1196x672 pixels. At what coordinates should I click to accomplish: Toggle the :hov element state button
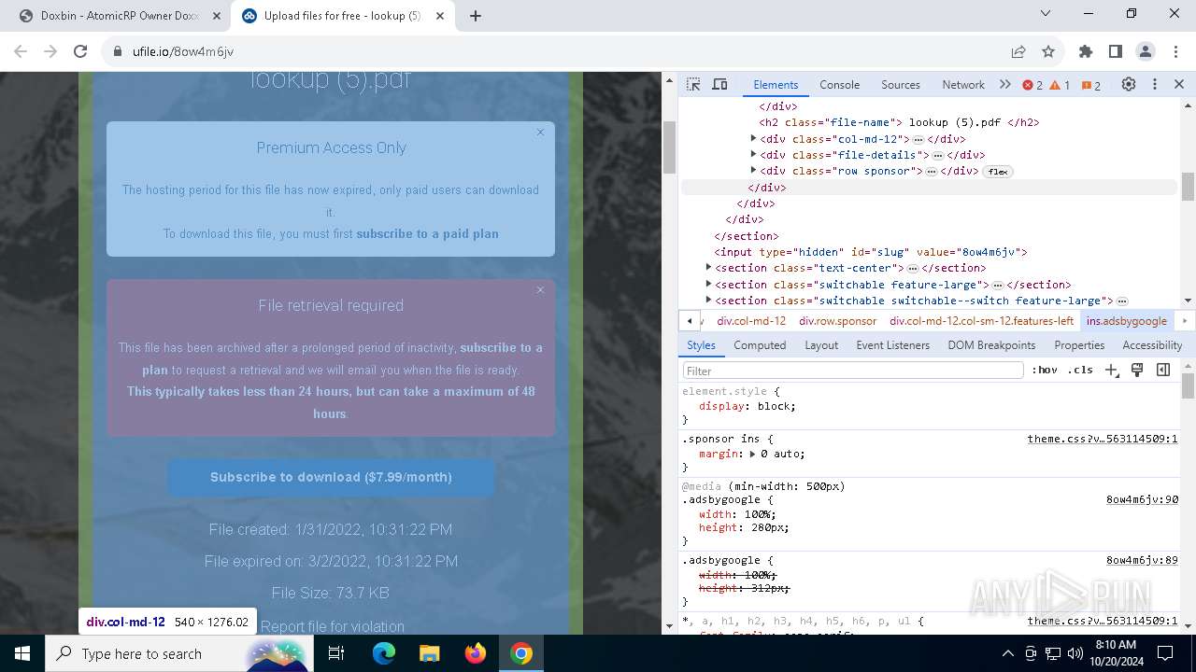click(x=1045, y=371)
